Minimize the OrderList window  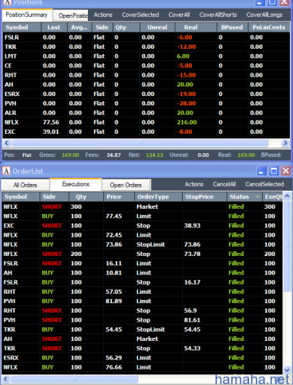click(x=261, y=171)
